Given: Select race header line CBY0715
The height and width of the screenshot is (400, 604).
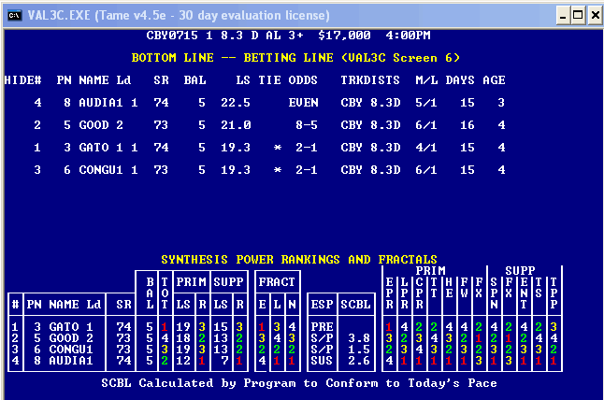Looking at the screenshot, I should [288, 36].
